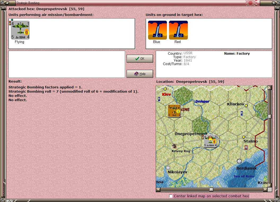Image resolution: width=280 pixels, height=202 pixels.
Task: Click the 'Strategic Bombing factors applied = 1.' line
Action: (x=45, y=87)
